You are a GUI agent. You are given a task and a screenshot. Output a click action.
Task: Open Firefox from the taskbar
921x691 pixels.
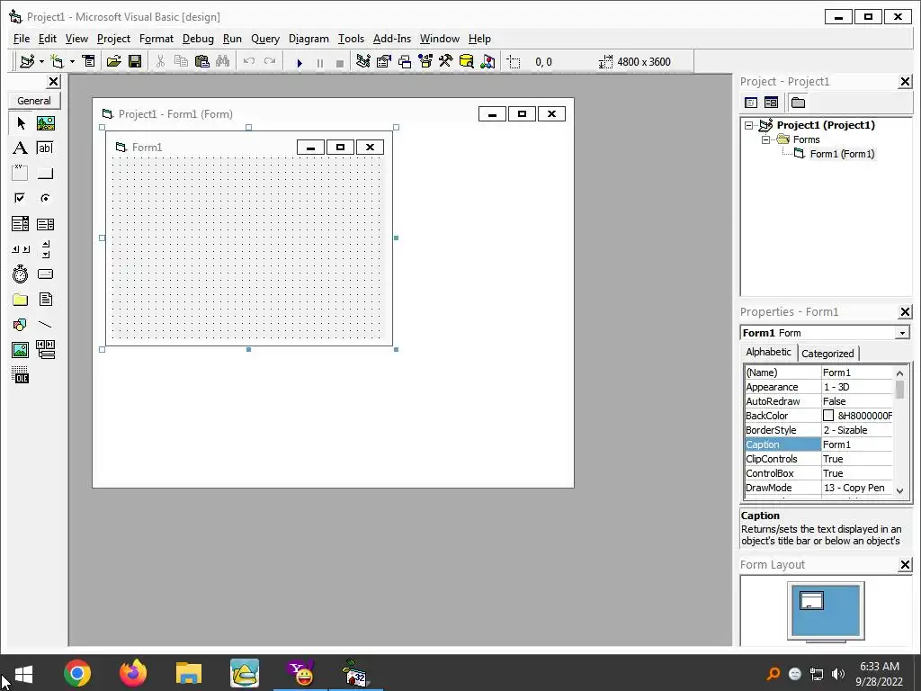tap(133, 673)
